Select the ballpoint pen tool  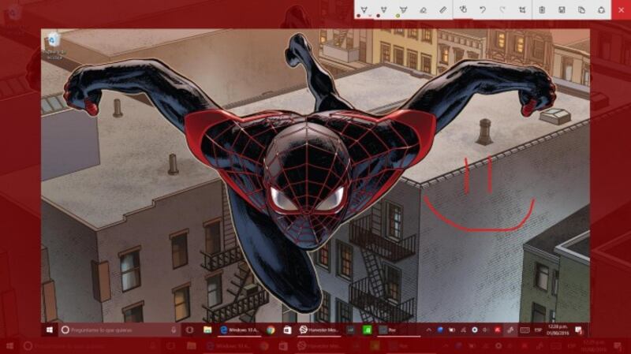[364, 9]
